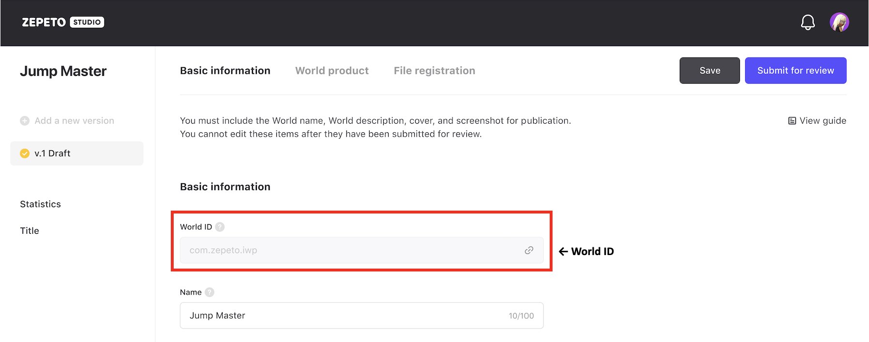
Task: Click the Basic information section heading
Action: tap(225, 186)
